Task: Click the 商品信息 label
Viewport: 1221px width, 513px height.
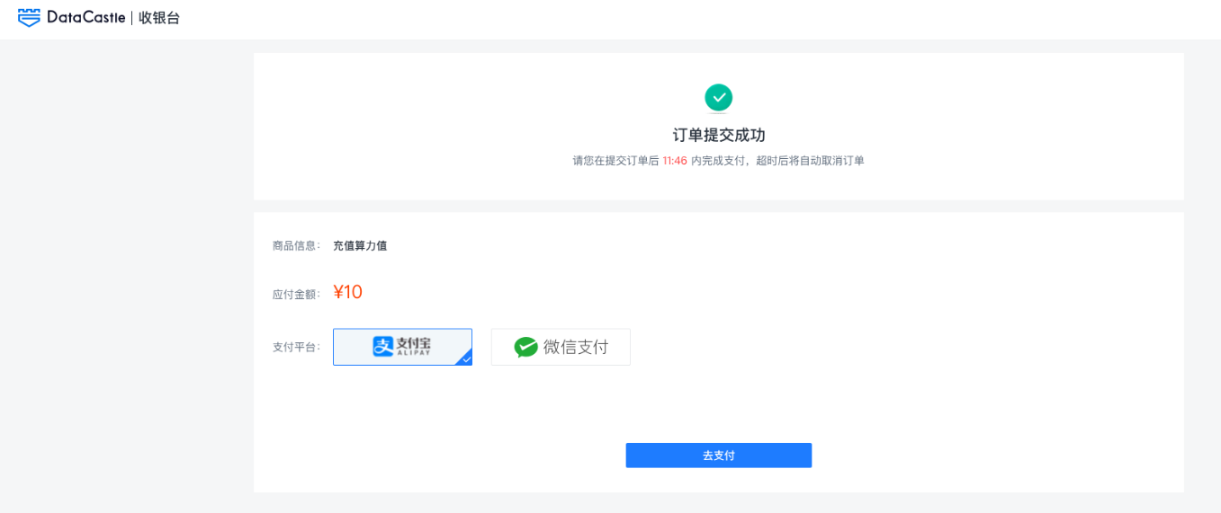Action: click(x=294, y=245)
